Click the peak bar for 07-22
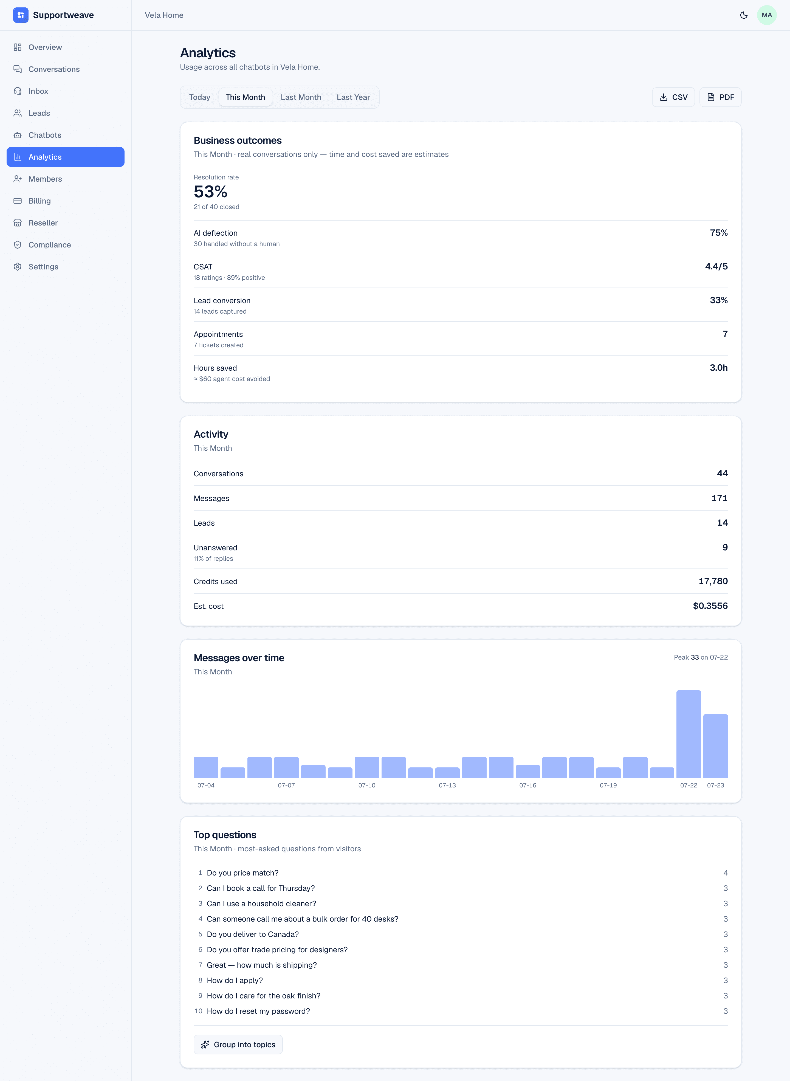This screenshot has height=1081, width=790. (x=689, y=734)
